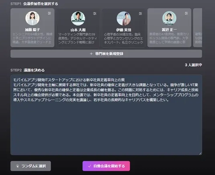Deselect the 加藤 participant card
Viewport: 215px width, 175px height.
click(x=32, y=28)
